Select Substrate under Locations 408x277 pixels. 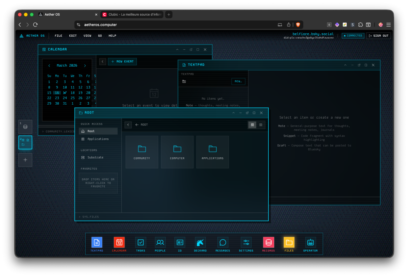(98, 157)
